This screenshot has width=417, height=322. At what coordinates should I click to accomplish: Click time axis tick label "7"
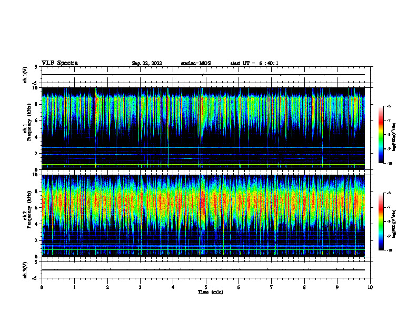point(272,287)
